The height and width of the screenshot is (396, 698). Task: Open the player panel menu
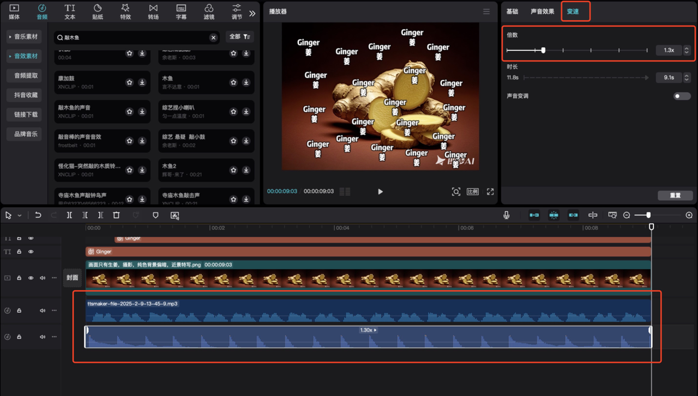(x=486, y=11)
